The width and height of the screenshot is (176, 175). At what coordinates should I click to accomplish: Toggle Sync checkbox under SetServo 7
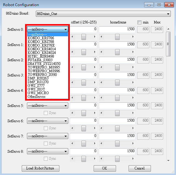(x=46, y=144)
